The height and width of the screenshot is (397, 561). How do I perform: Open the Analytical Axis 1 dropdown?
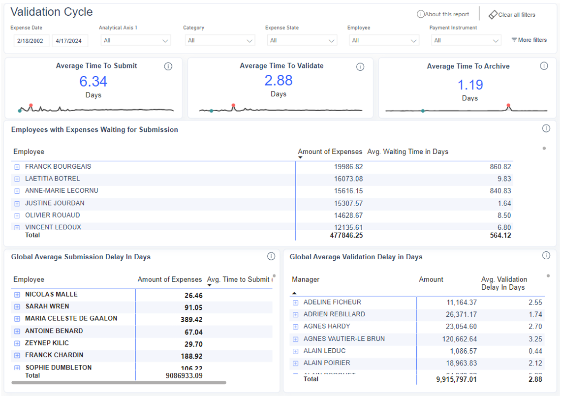click(x=136, y=41)
